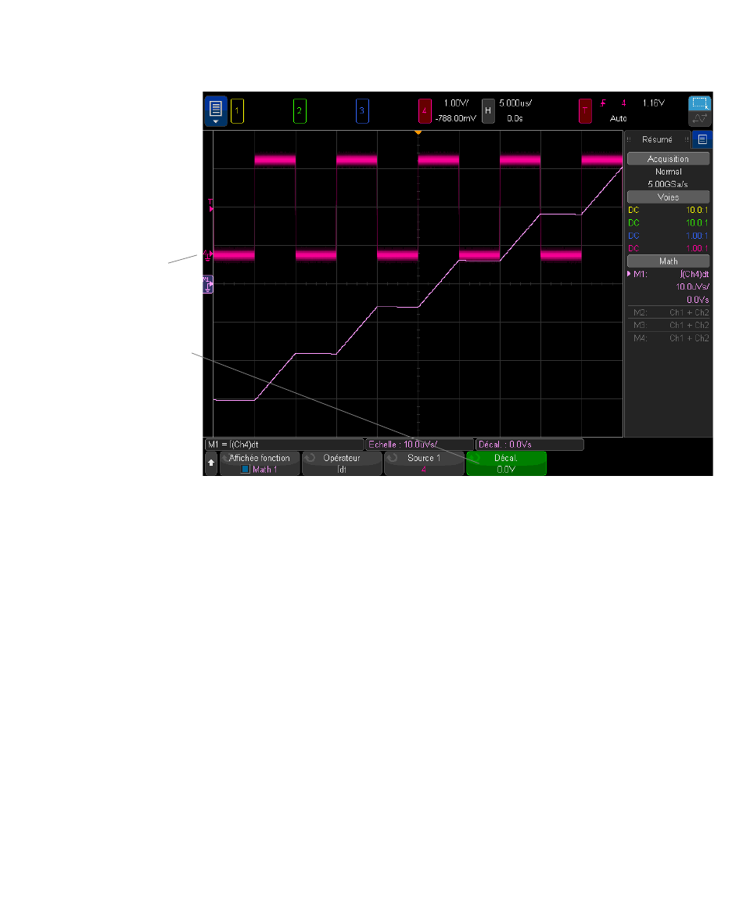Open the Opérateur softkey selector
The image size is (743, 912).
342,463
